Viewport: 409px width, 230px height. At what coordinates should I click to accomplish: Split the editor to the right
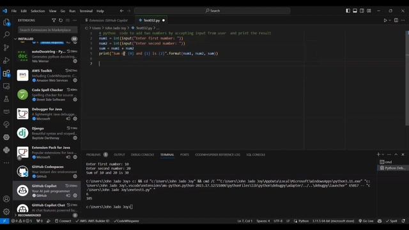coord(396,20)
